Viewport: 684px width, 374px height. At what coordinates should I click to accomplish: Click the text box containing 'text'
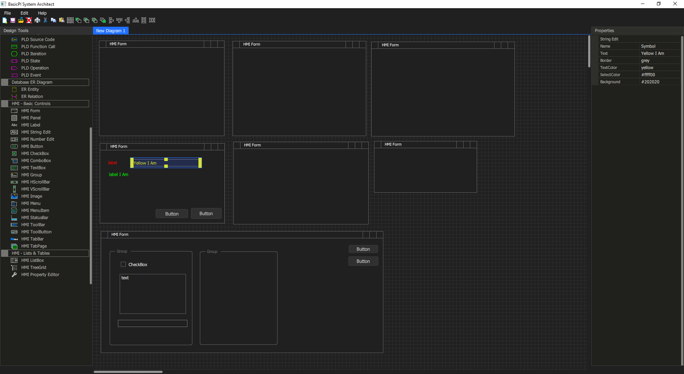(x=153, y=294)
